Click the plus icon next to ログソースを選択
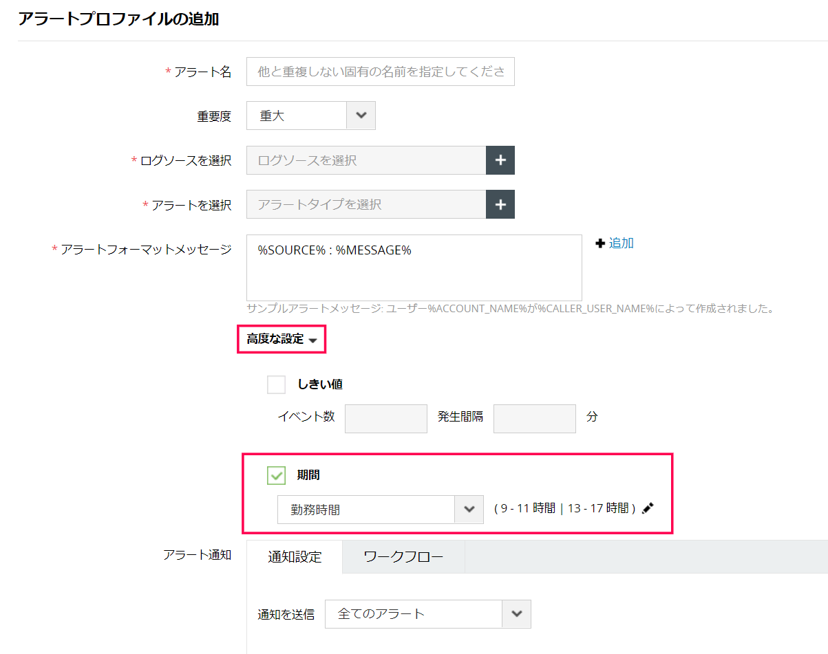The image size is (828, 654). pyautogui.click(x=500, y=160)
